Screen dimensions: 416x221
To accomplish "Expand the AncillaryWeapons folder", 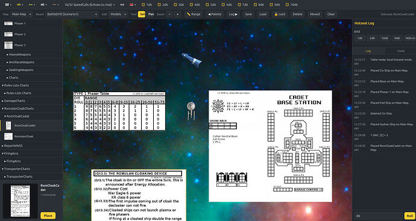I will pos(31,62).
